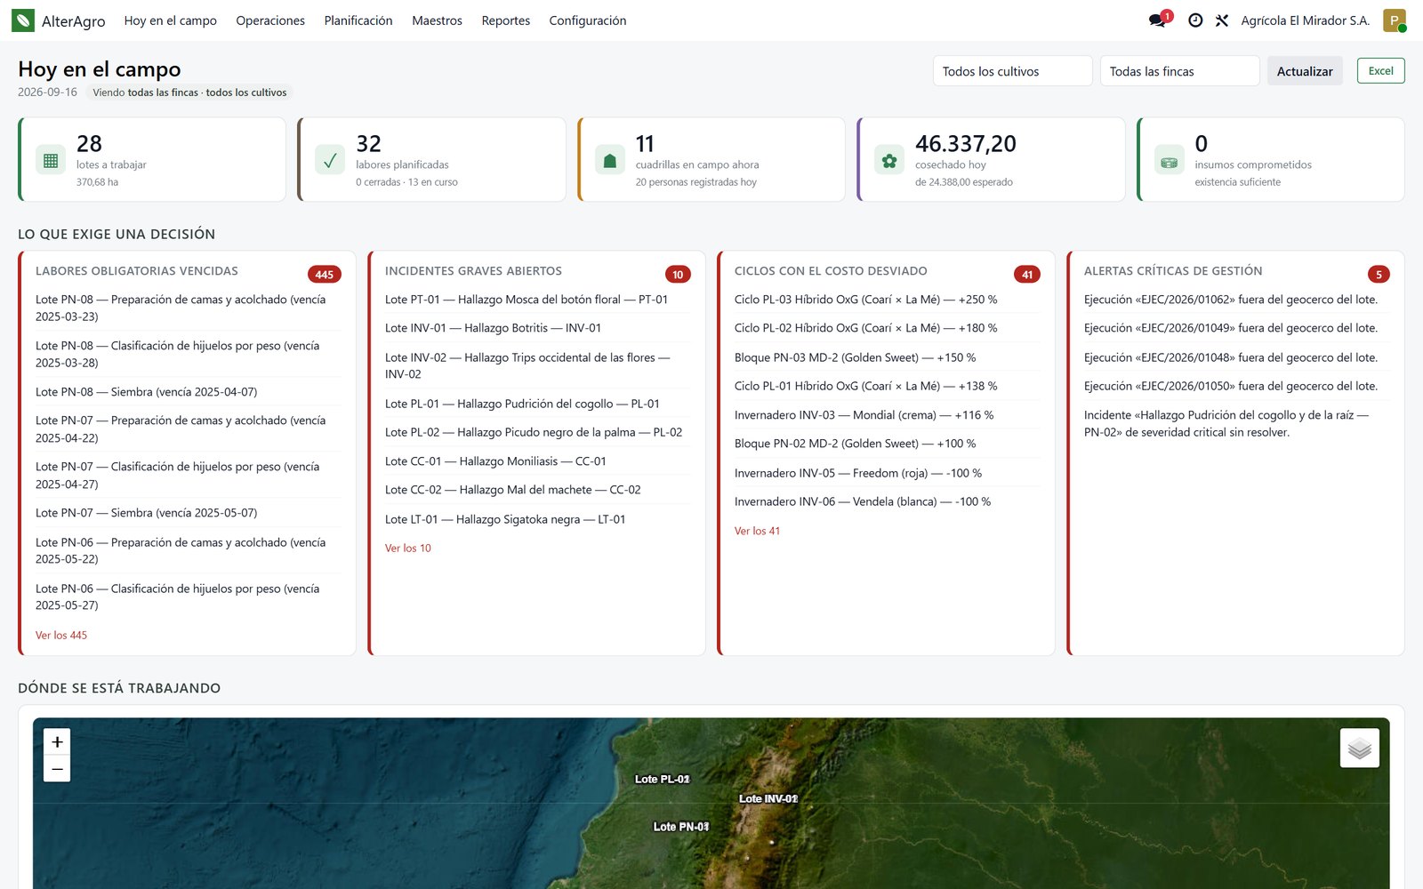Open company switcher Agrícola El Mirador S.A.
1423x889 pixels.
1305,20
